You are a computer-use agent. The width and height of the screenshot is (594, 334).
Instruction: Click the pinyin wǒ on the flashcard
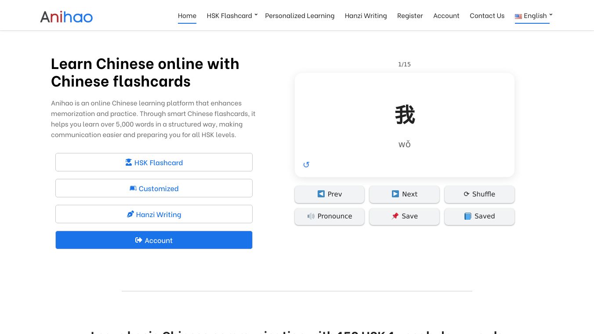405,144
